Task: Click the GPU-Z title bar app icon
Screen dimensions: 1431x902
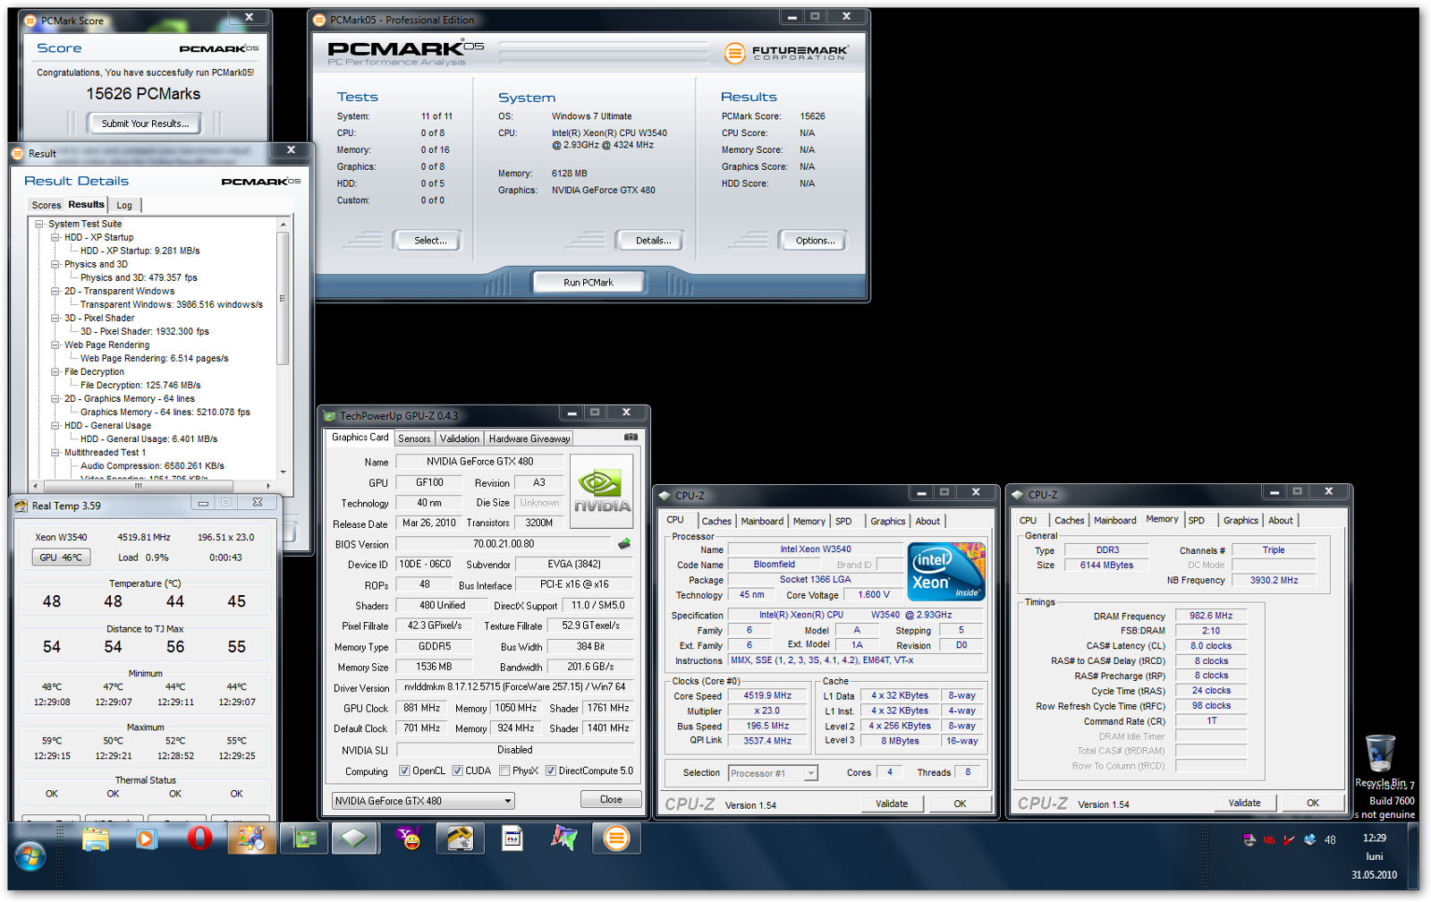Action: point(330,416)
